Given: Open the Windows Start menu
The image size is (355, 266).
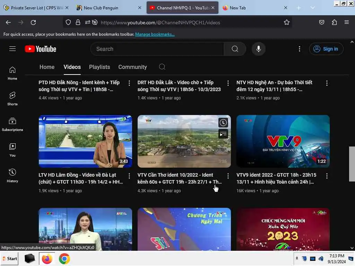Looking at the screenshot, I should pyautogui.click(x=10, y=258).
